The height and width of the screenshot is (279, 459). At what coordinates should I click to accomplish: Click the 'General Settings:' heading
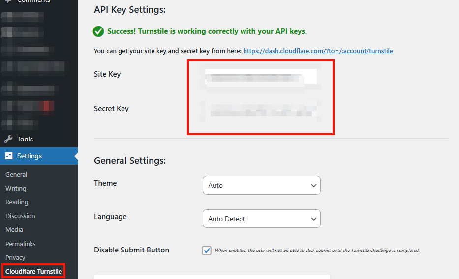tap(130, 161)
